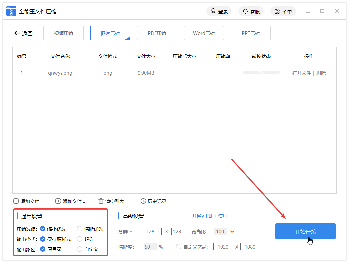Click the 开始压缩 button

(305, 232)
